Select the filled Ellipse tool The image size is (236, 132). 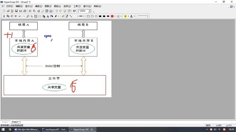coord(108,16)
